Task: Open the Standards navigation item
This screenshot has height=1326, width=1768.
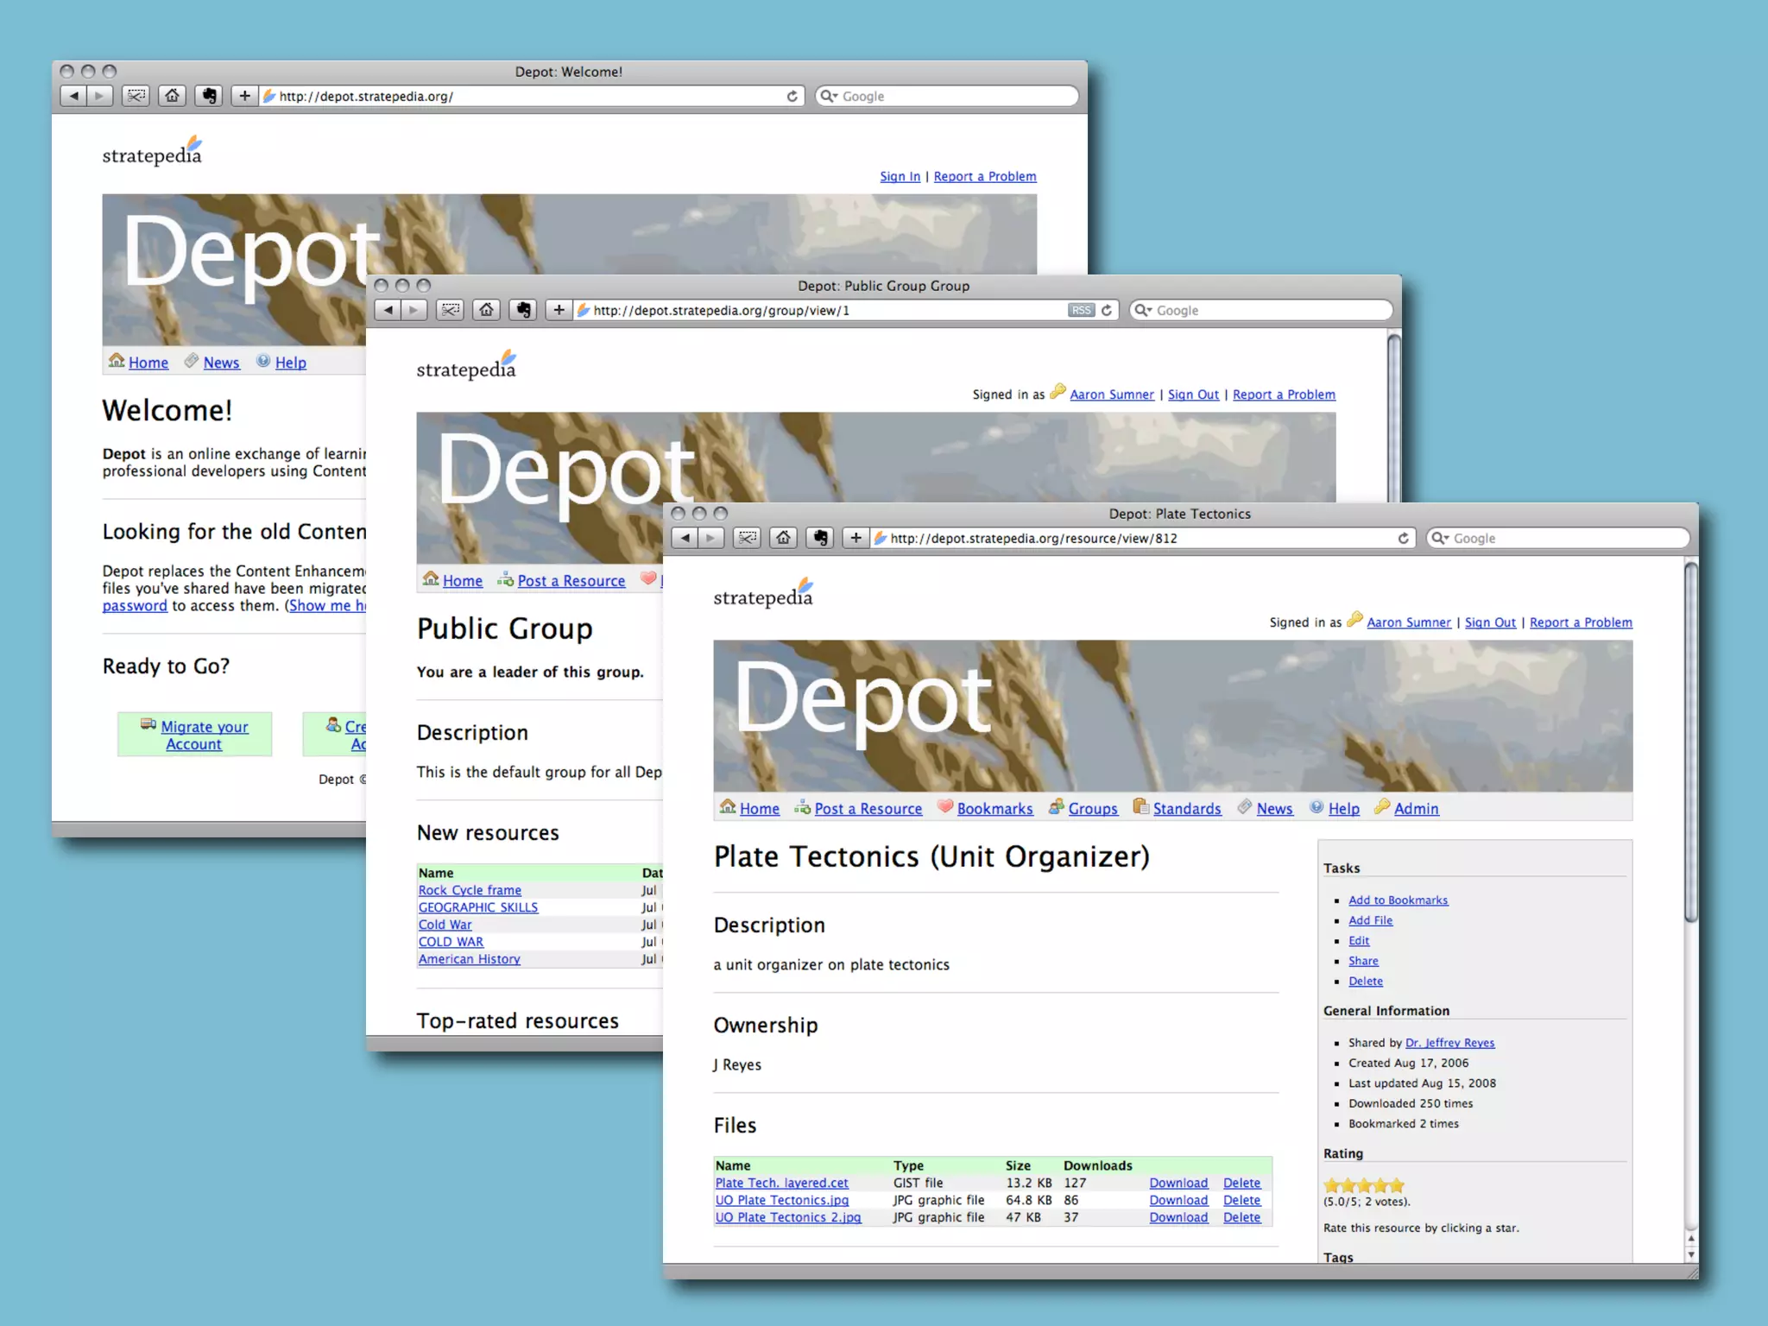Action: point(1186,809)
